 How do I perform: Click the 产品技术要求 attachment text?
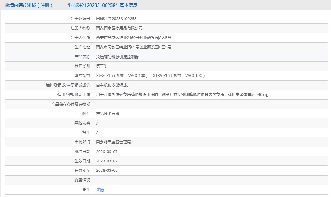107,114
